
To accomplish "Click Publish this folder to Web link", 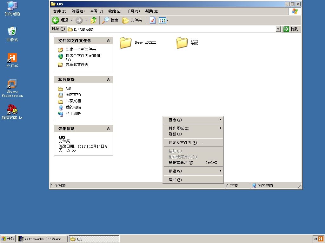I will pos(83,57).
